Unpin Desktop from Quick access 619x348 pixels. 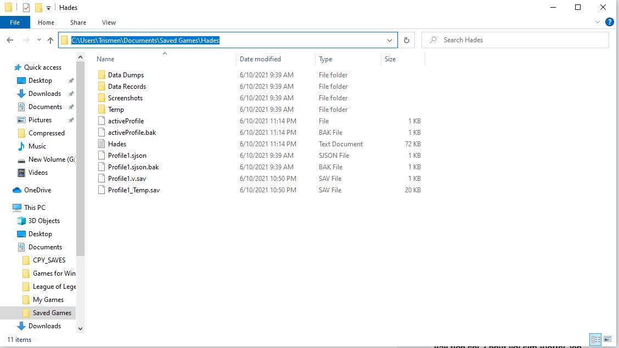tap(71, 81)
